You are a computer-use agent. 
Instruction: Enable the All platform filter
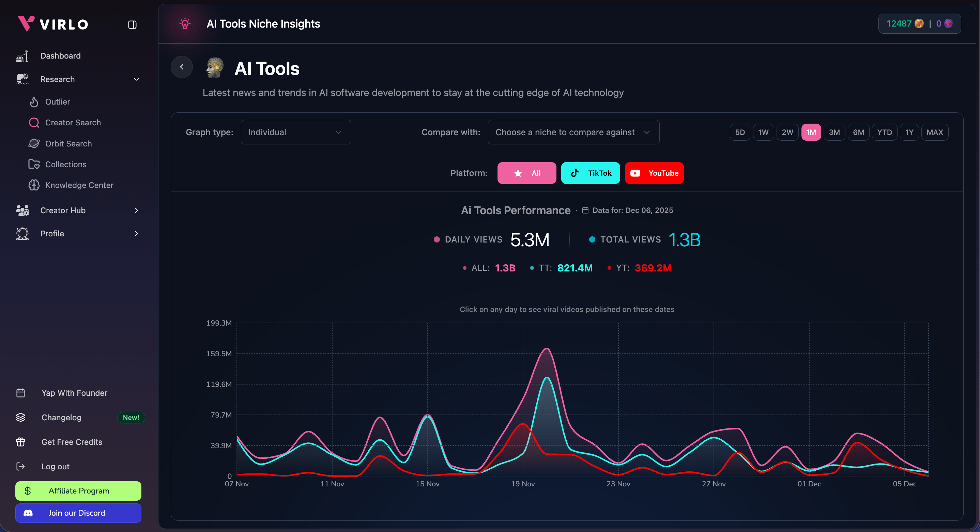pos(527,173)
